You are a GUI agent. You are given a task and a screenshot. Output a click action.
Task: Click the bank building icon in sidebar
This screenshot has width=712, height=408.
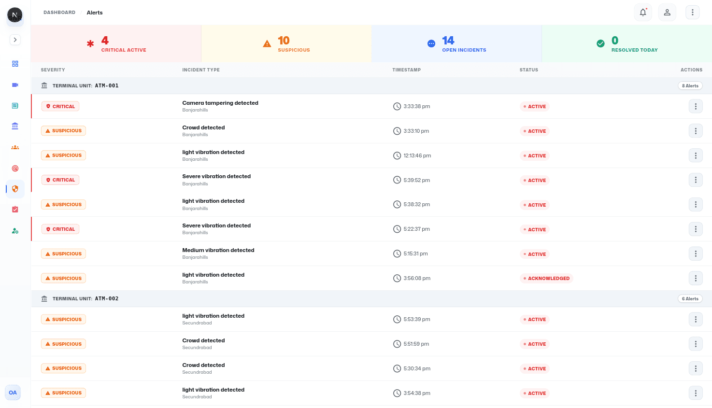click(15, 126)
